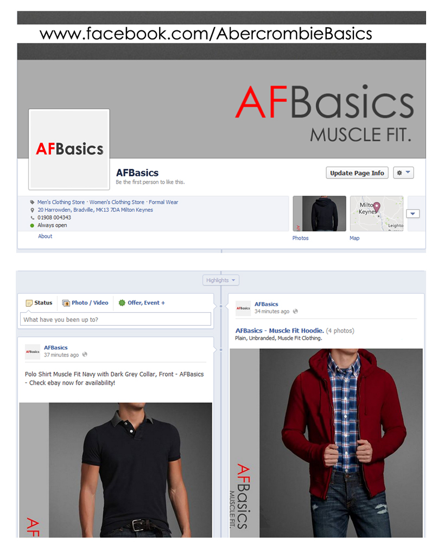Open the gear settings dropdown
This screenshot has width=438, height=550.
403,172
